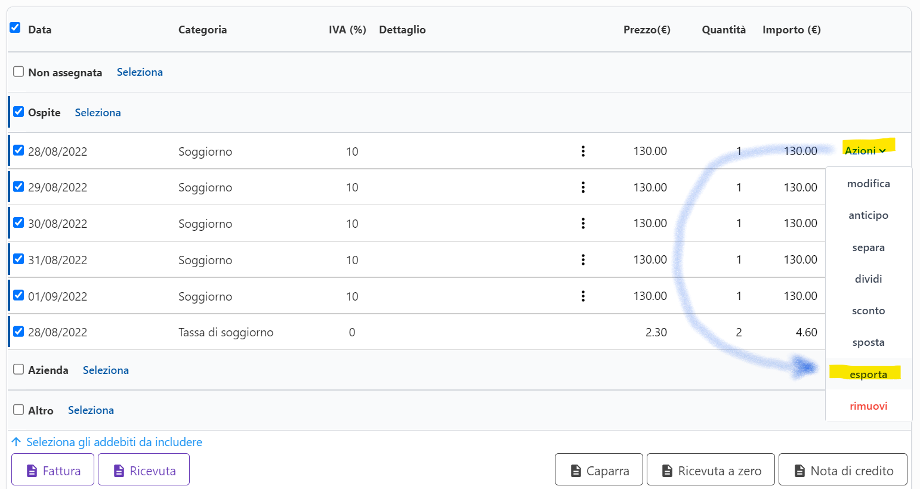This screenshot has width=920, height=489.
Task: Click Seleziona link next to Ospite
Action: pos(98,113)
